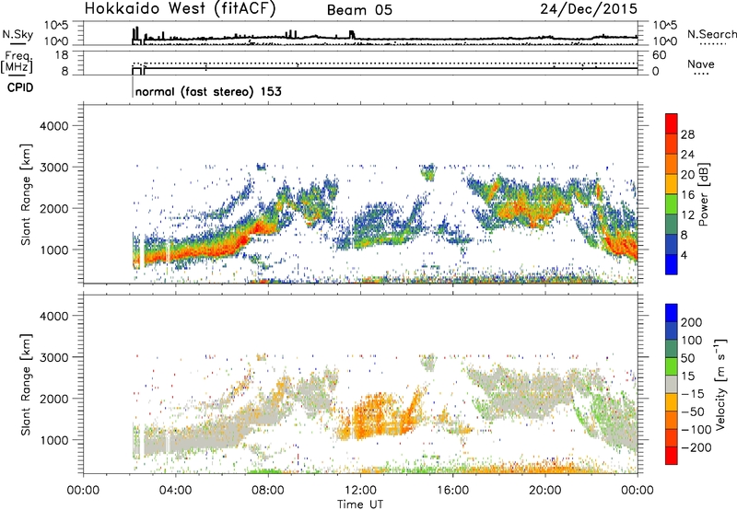This screenshot has height=510, width=737.
Task: Click the '04:00' time tick label
Action: [x=175, y=491]
